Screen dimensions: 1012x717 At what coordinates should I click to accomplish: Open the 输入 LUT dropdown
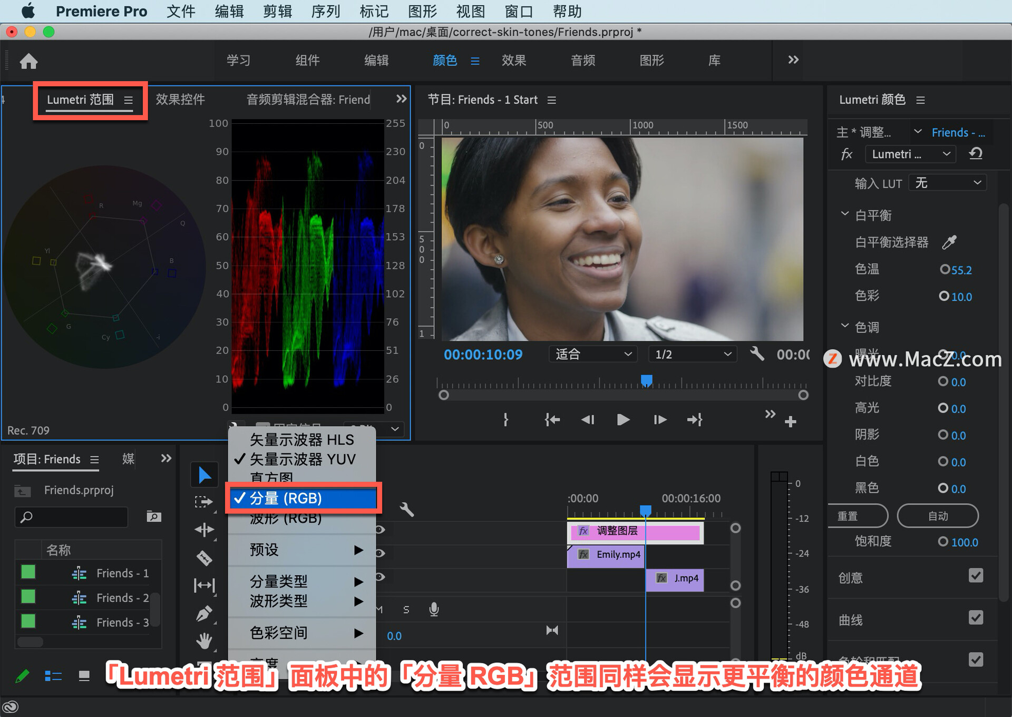947,183
